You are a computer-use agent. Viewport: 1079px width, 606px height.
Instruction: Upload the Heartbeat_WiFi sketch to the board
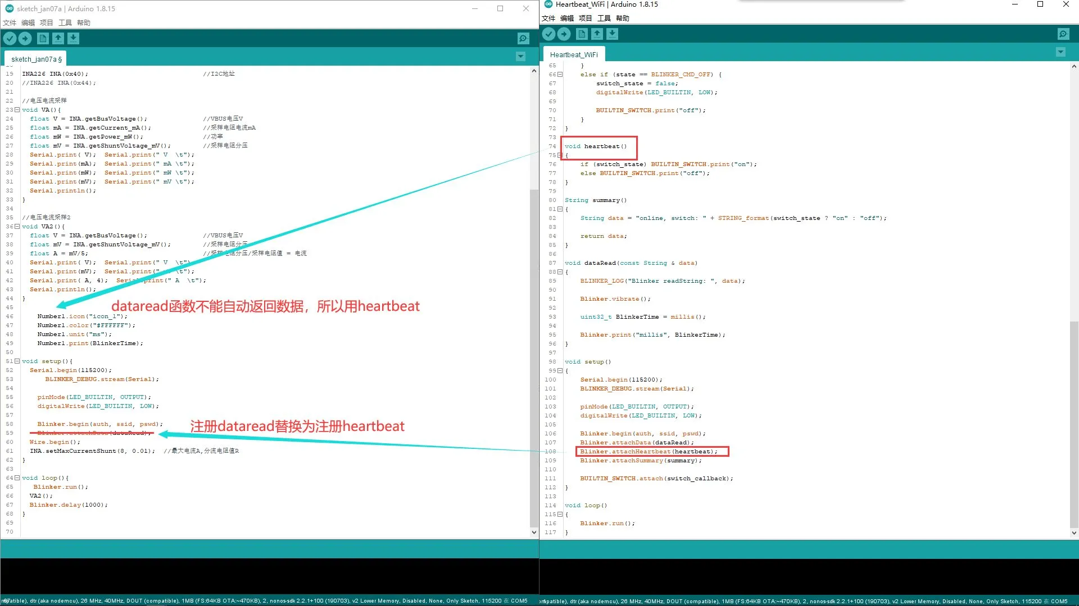[564, 34]
